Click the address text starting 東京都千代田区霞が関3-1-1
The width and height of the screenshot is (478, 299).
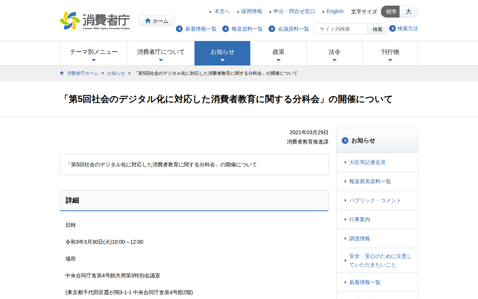coord(129,292)
